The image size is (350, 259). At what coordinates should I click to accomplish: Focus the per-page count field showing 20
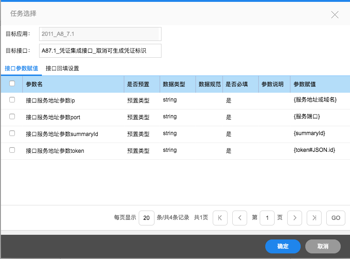point(146,218)
